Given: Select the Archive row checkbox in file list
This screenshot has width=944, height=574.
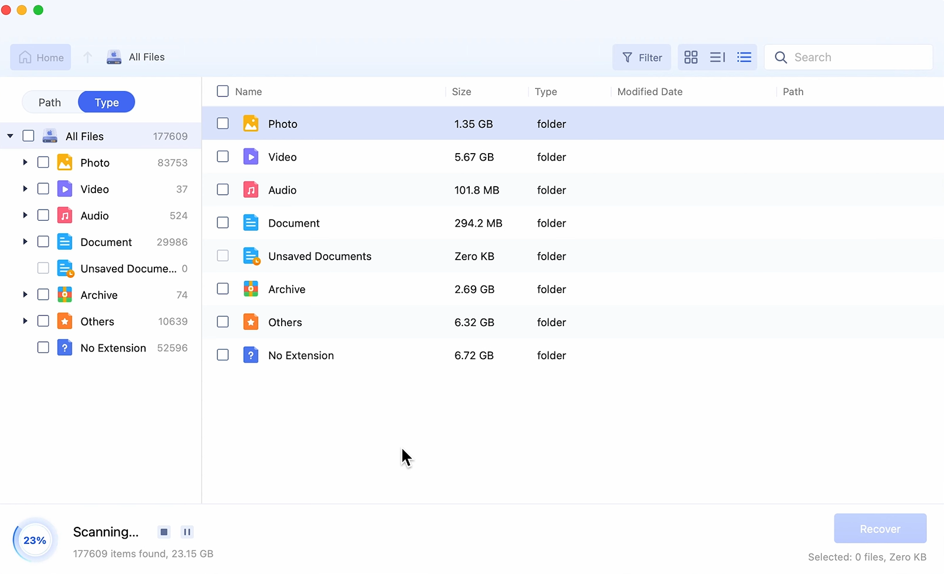Looking at the screenshot, I should click(223, 289).
